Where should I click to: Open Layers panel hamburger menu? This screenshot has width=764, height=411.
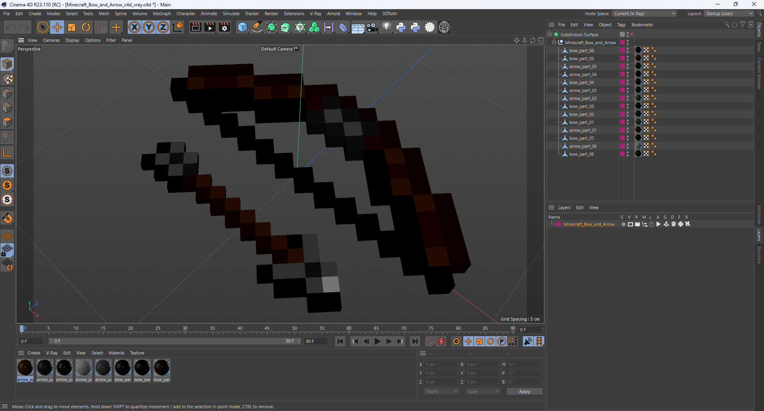pyautogui.click(x=552, y=207)
